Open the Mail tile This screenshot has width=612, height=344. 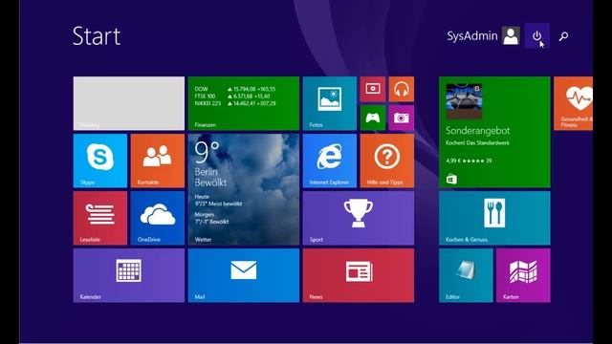click(244, 275)
